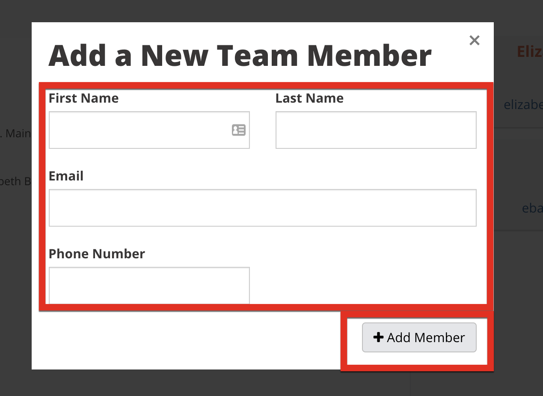The height and width of the screenshot is (396, 543).
Task: Close the Add a New Team Member dialog
Action: tap(474, 40)
